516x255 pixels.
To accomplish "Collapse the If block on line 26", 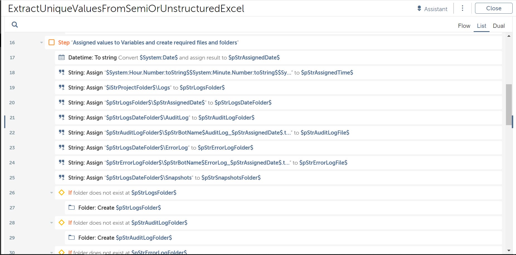I will pyautogui.click(x=52, y=193).
